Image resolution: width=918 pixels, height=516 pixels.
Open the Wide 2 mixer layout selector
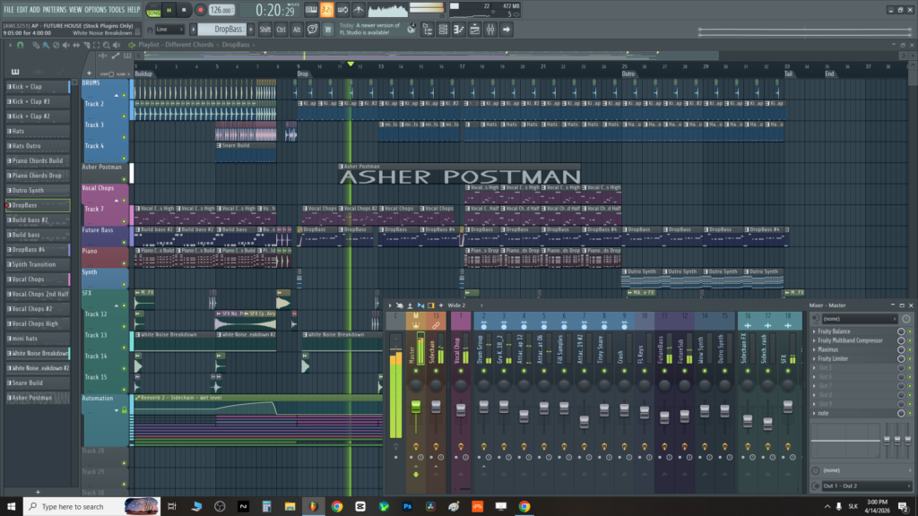(456, 305)
